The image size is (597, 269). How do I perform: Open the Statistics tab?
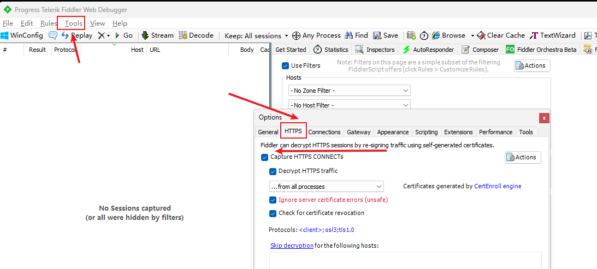tap(331, 50)
